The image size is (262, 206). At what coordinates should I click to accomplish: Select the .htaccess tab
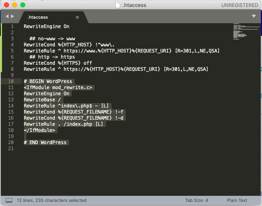[x=38, y=17]
